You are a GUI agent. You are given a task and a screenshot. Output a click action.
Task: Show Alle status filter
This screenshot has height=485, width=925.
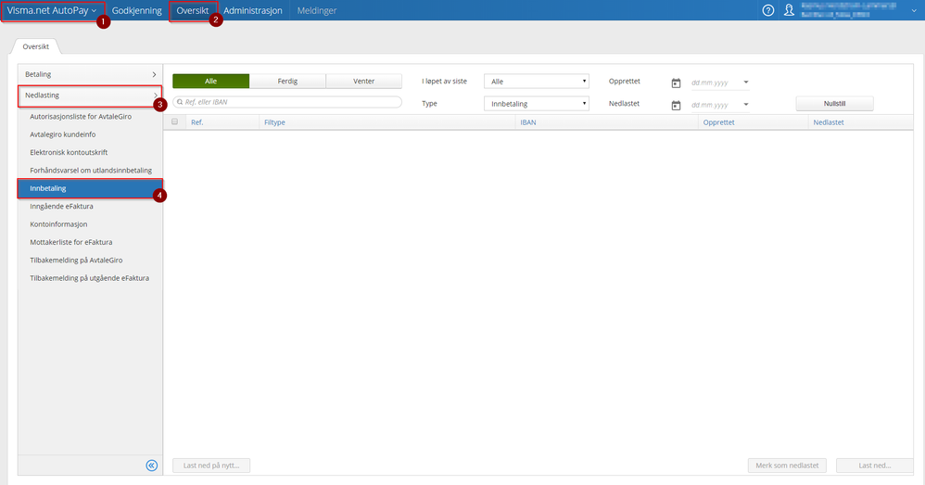(210, 82)
